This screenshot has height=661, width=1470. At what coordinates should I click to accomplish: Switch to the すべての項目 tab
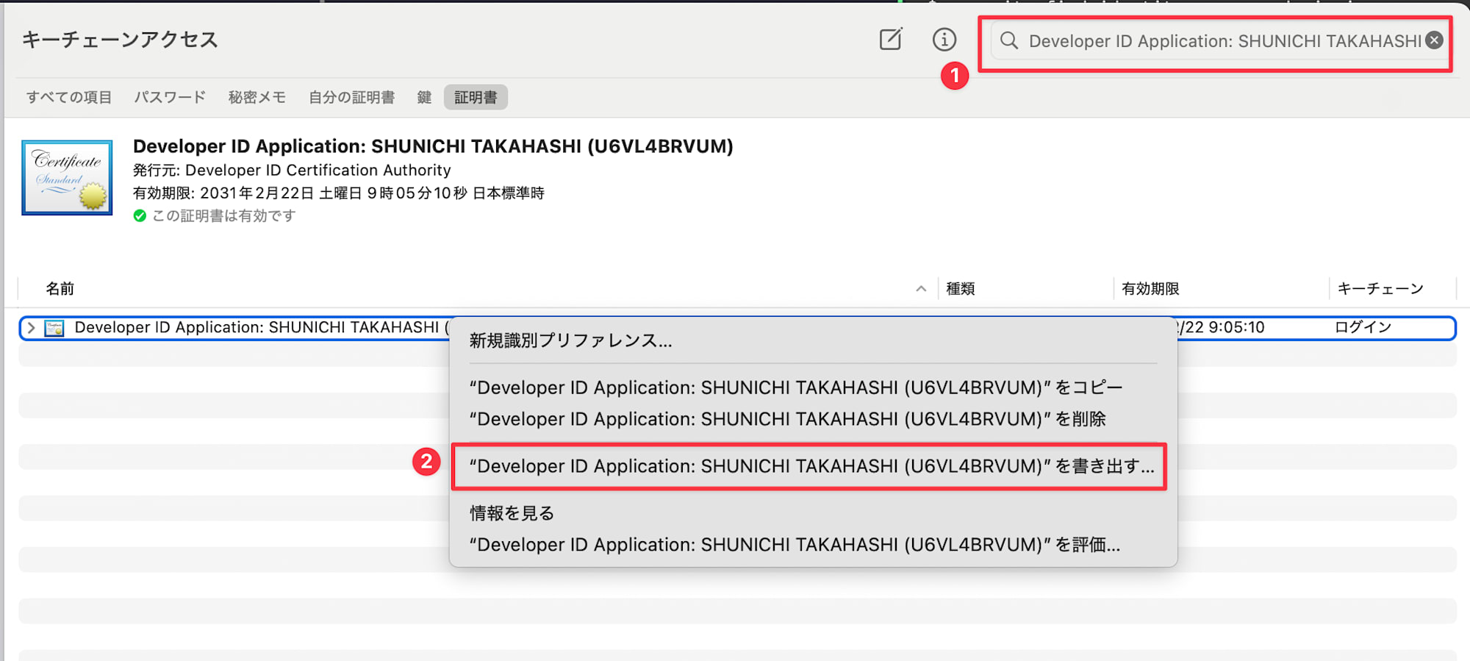pos(69,97)
